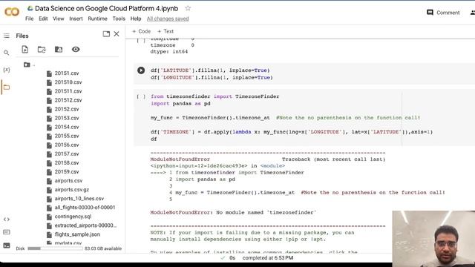Viewport: 475px width, 267px height.
Task: Open the search sidebar icon
Action: coord(7,53)
